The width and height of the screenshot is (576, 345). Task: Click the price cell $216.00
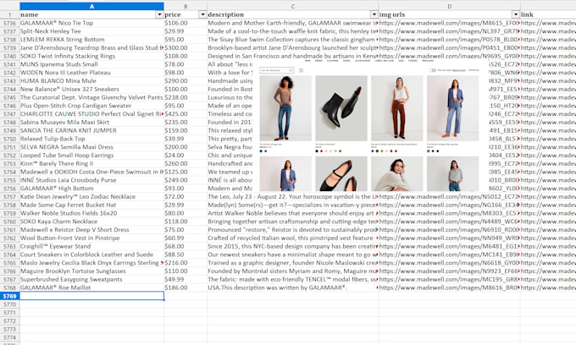point(186,263)
